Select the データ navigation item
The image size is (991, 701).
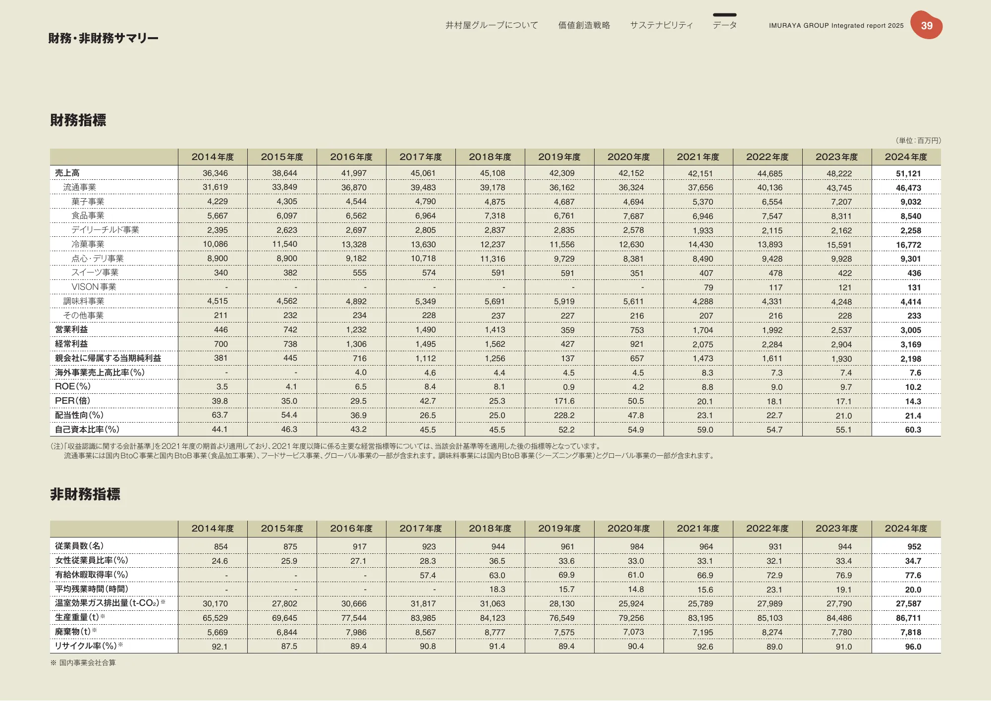coord(724,25)
